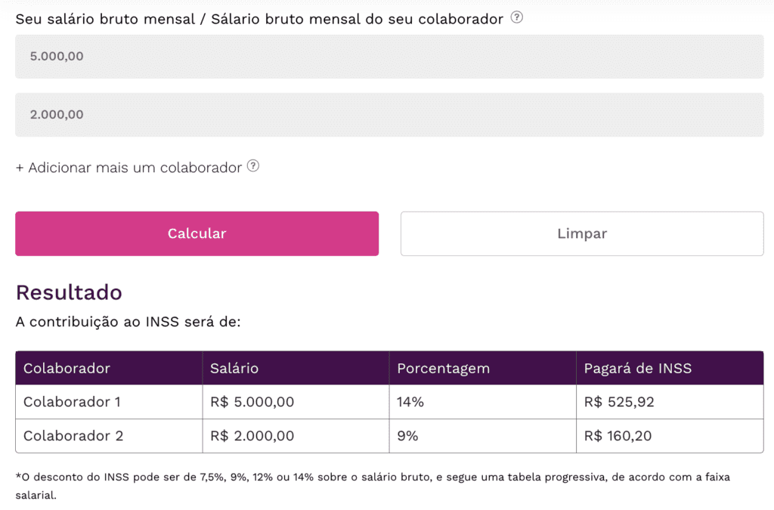This screenshot has height=510, width=774.
Task: Click the Limpar button
Action: tap(582, 233)
